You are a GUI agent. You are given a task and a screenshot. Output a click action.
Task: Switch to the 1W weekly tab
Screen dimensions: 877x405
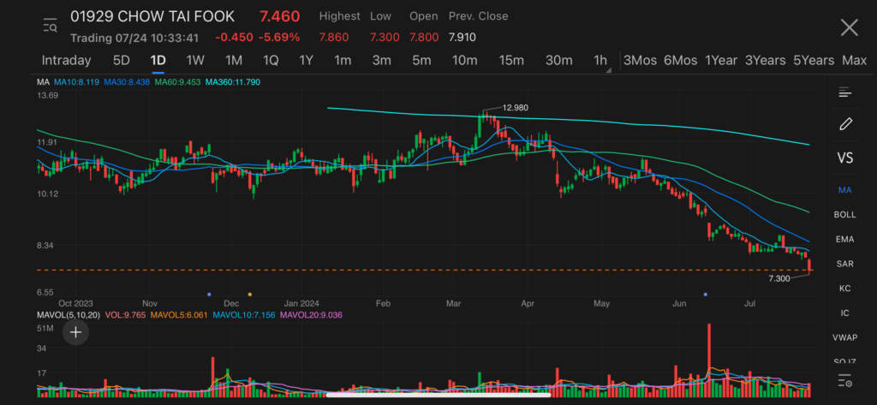(195, 61)
